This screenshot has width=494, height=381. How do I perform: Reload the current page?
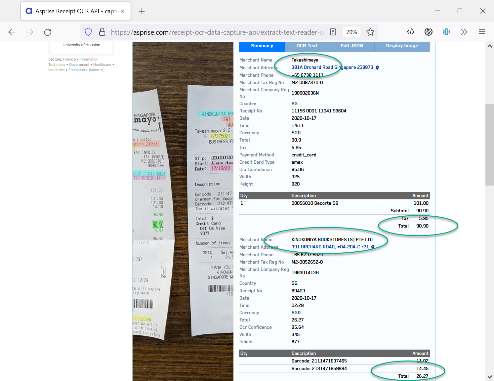coord(48,32)
